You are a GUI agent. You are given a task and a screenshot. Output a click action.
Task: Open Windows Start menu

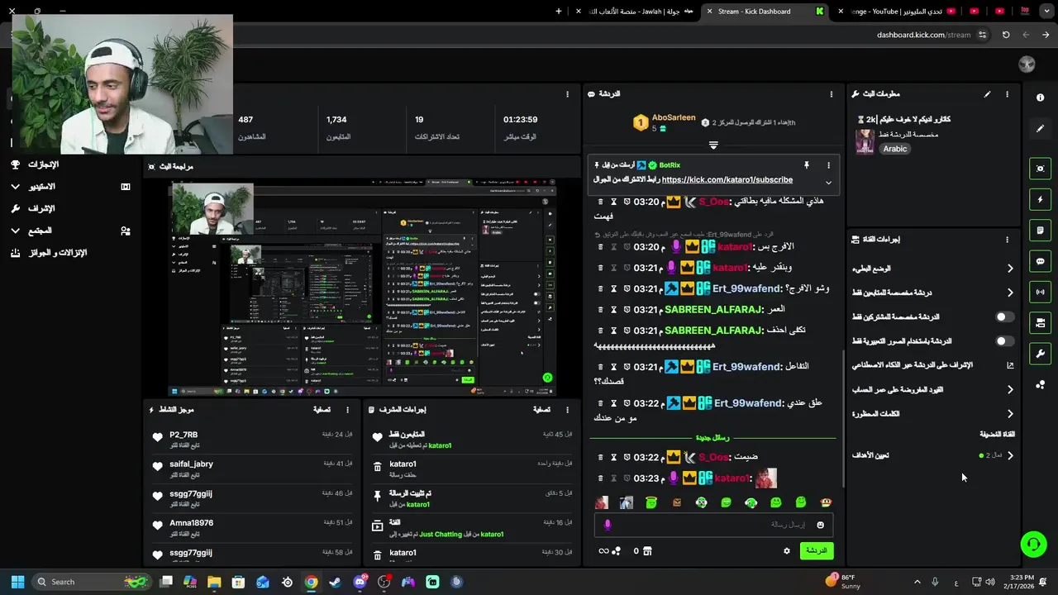pyautogui.click(x=17, y=582)
